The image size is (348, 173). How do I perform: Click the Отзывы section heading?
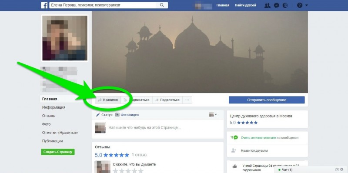[x=103, y=147]
